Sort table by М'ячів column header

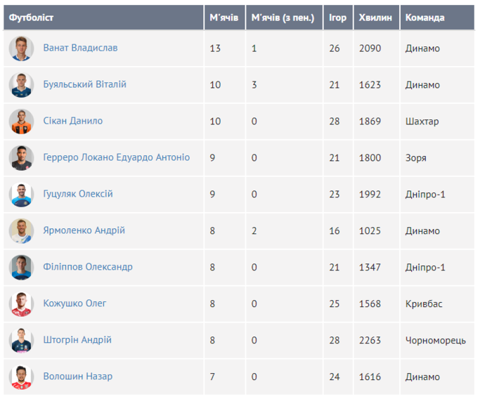[x=224, y=18]
